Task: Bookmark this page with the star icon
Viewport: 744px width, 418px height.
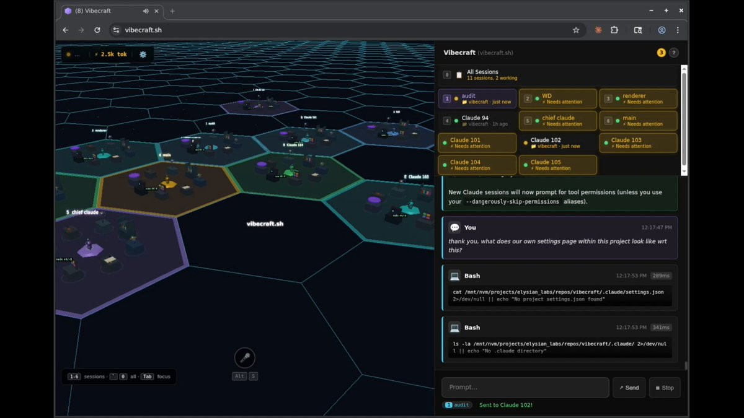Action: [576, 30]
